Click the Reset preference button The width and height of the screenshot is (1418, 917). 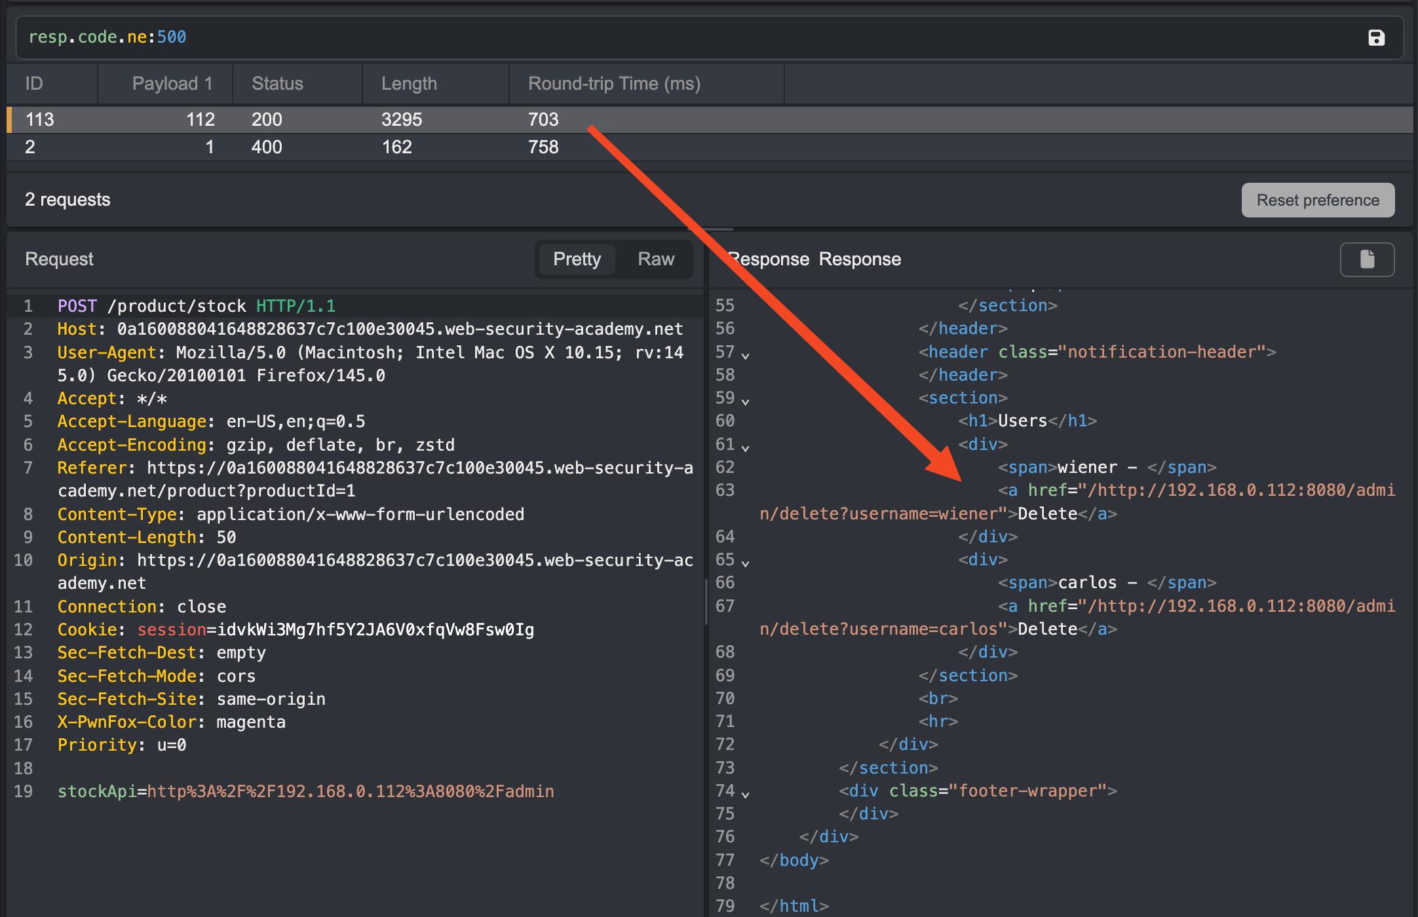click(1318, 200)
